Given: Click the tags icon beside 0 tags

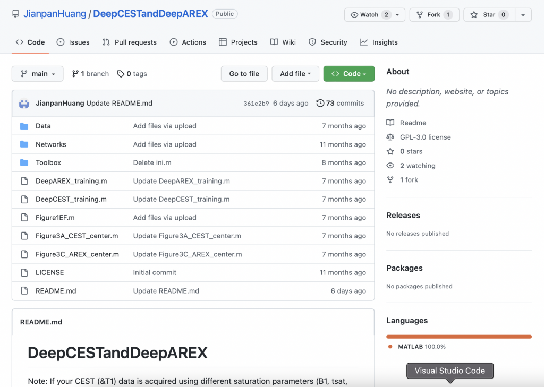Looking at the screenshot, I should point(121,74).
